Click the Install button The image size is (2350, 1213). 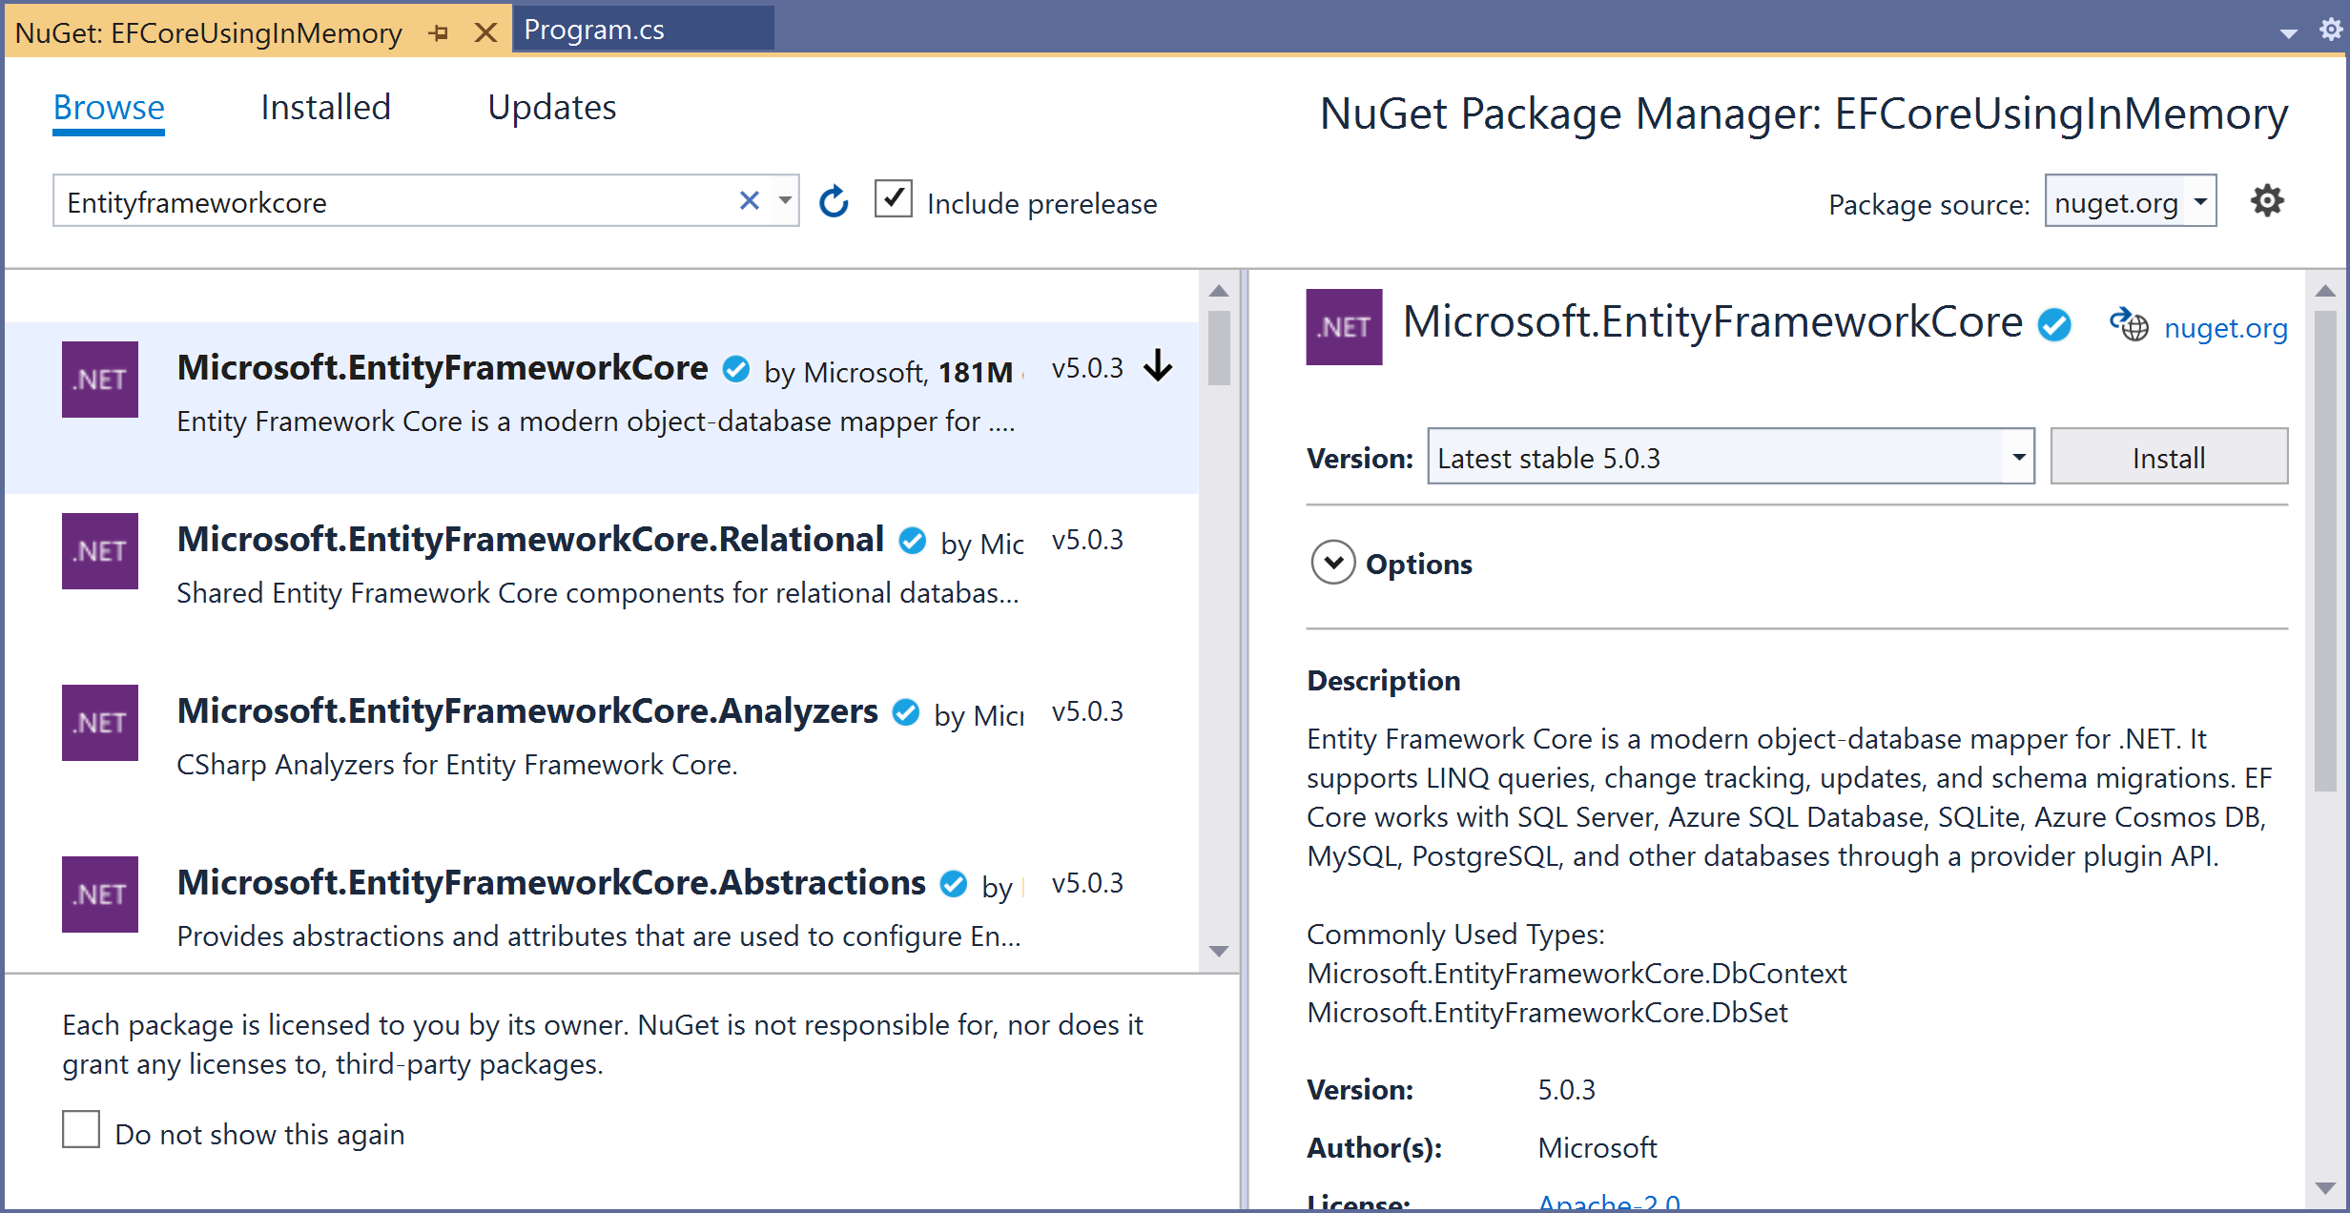(x=2168, y=458)
